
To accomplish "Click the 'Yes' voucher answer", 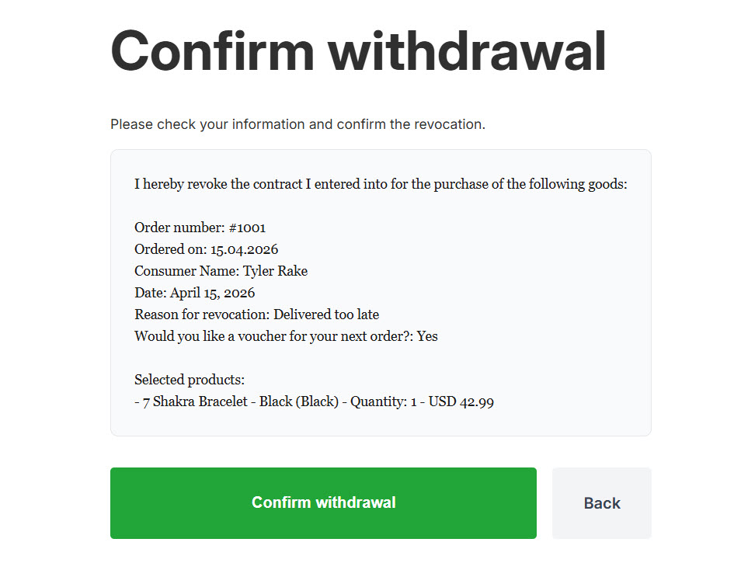I will pos(427,336).
